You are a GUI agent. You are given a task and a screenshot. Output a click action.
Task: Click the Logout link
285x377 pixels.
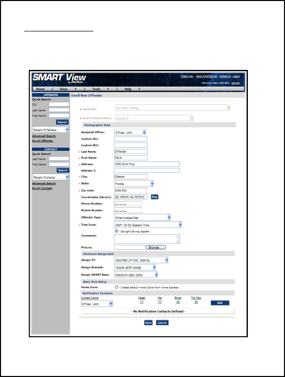(x=236, y=76)
